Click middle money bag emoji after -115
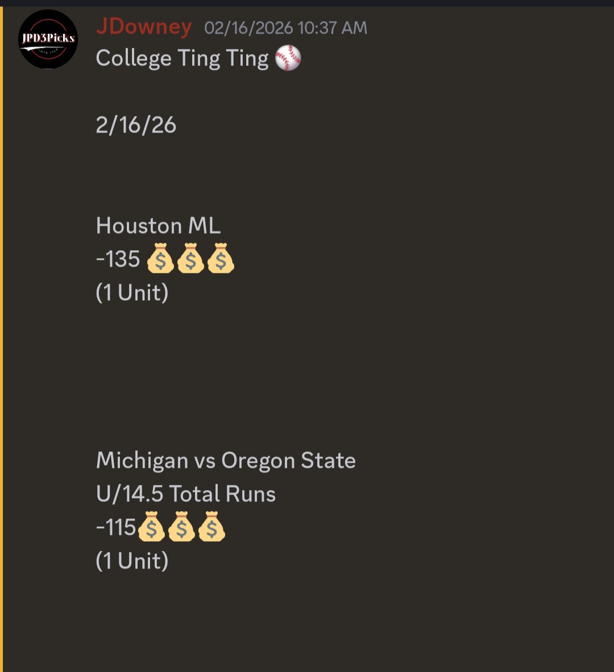The image size is (614, 672). [181, 527]
